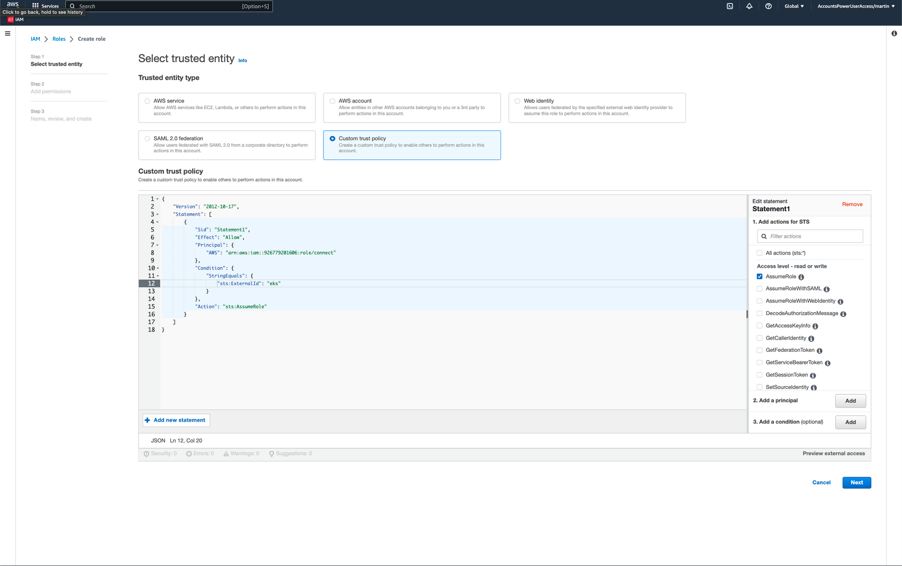Click the info icon beside GetFederationToken
This screenshot has height=566, width=902.
pyautogui.click(x=819, y=350)
